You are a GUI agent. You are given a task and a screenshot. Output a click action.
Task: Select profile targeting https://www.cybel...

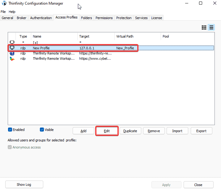click(95, 59)
